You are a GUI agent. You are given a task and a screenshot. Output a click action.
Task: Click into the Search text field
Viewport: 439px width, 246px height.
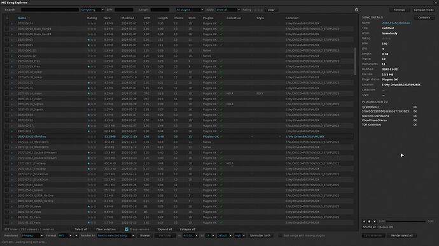(50, 10)
